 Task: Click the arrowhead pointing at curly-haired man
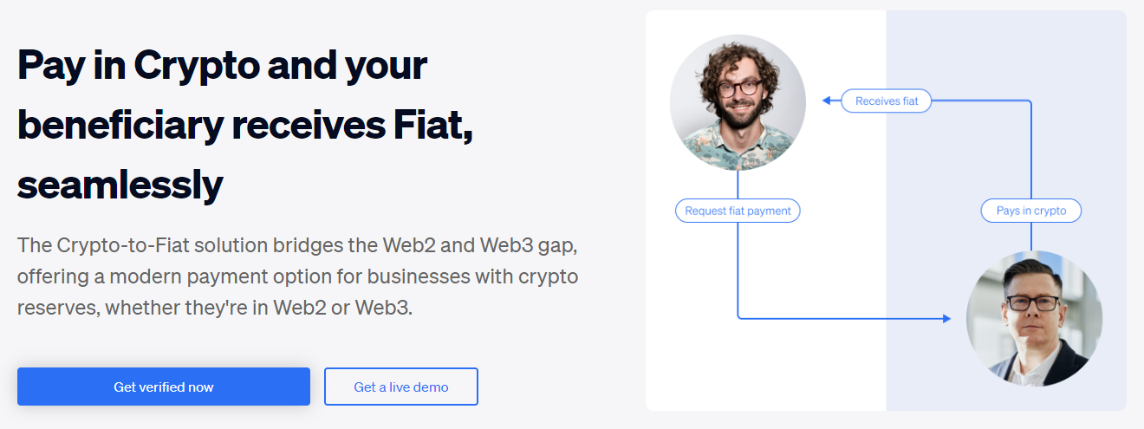[x=827, y=101]
